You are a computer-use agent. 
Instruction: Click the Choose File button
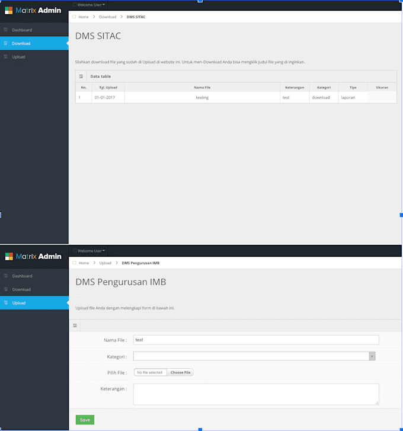pos(180,372)
